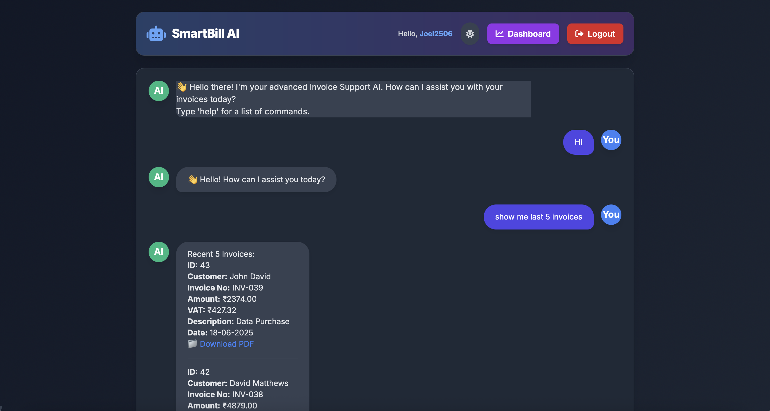Click the 'Hi' user message bubble
The height and width of the screenshot is (411, 770).
pyautogui.click(x=578, y=142)
